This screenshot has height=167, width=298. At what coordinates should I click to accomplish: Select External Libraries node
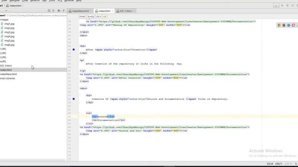point(7,78)
